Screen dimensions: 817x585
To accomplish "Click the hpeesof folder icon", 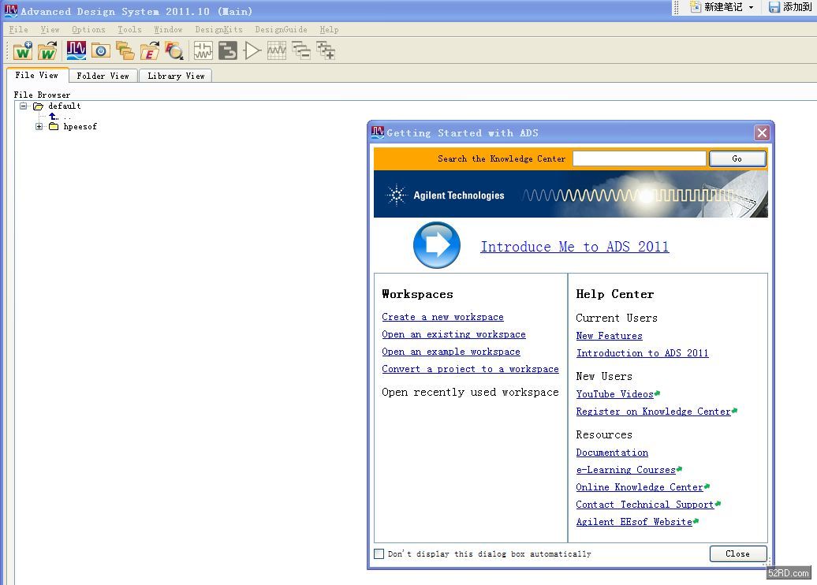I will pos(54,127).
